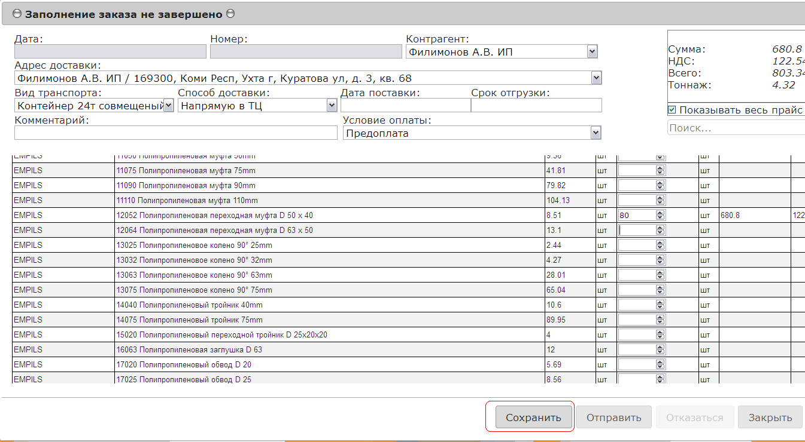Click quantity stepper for заглушка D 63
805x442 pixels.
coord(660,349)
